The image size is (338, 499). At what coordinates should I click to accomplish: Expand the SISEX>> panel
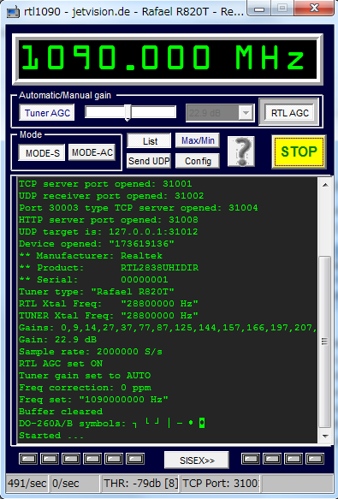(x=197, y=460)
